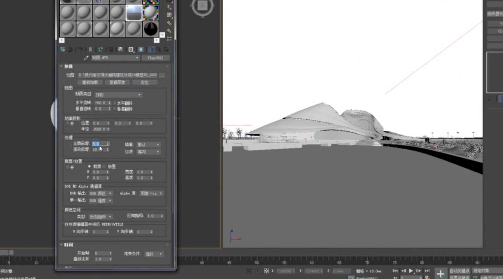The width and height of the screenshot is (503, 279).
Task: Open the Material/Map Navigator icon
Action: pyautogui.click(x=169, y=39)
